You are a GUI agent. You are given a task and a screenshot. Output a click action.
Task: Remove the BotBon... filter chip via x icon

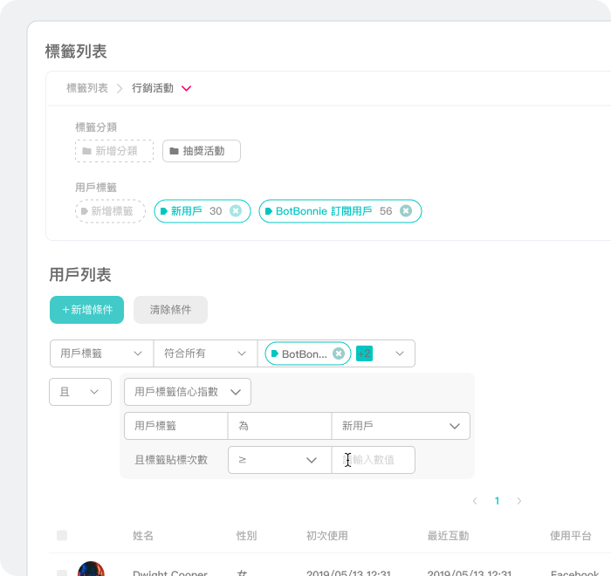[339, 353]
